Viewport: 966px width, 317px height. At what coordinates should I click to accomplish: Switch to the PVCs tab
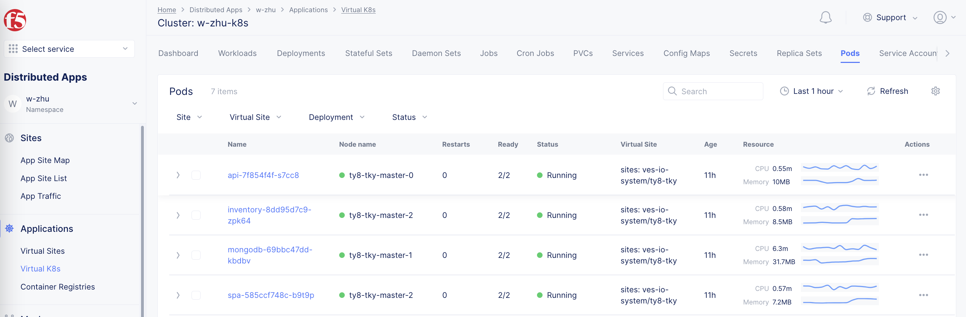click(583, 53)
